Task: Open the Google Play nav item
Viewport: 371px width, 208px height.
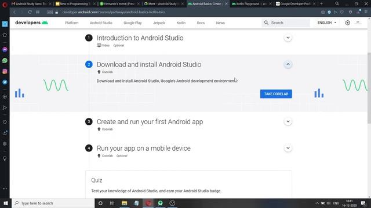Action: tap(133, 23)
